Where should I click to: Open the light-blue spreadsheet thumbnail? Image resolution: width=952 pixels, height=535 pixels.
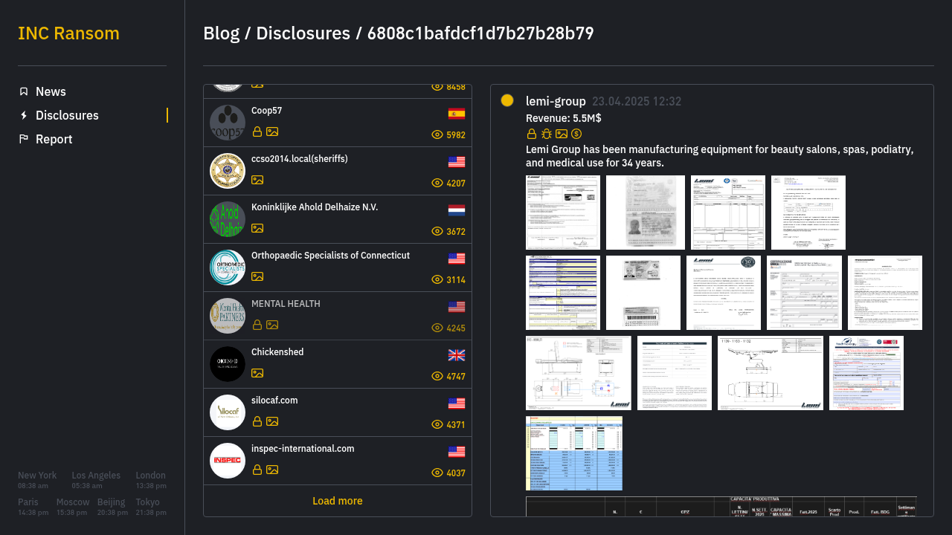[x=574, y=453]
